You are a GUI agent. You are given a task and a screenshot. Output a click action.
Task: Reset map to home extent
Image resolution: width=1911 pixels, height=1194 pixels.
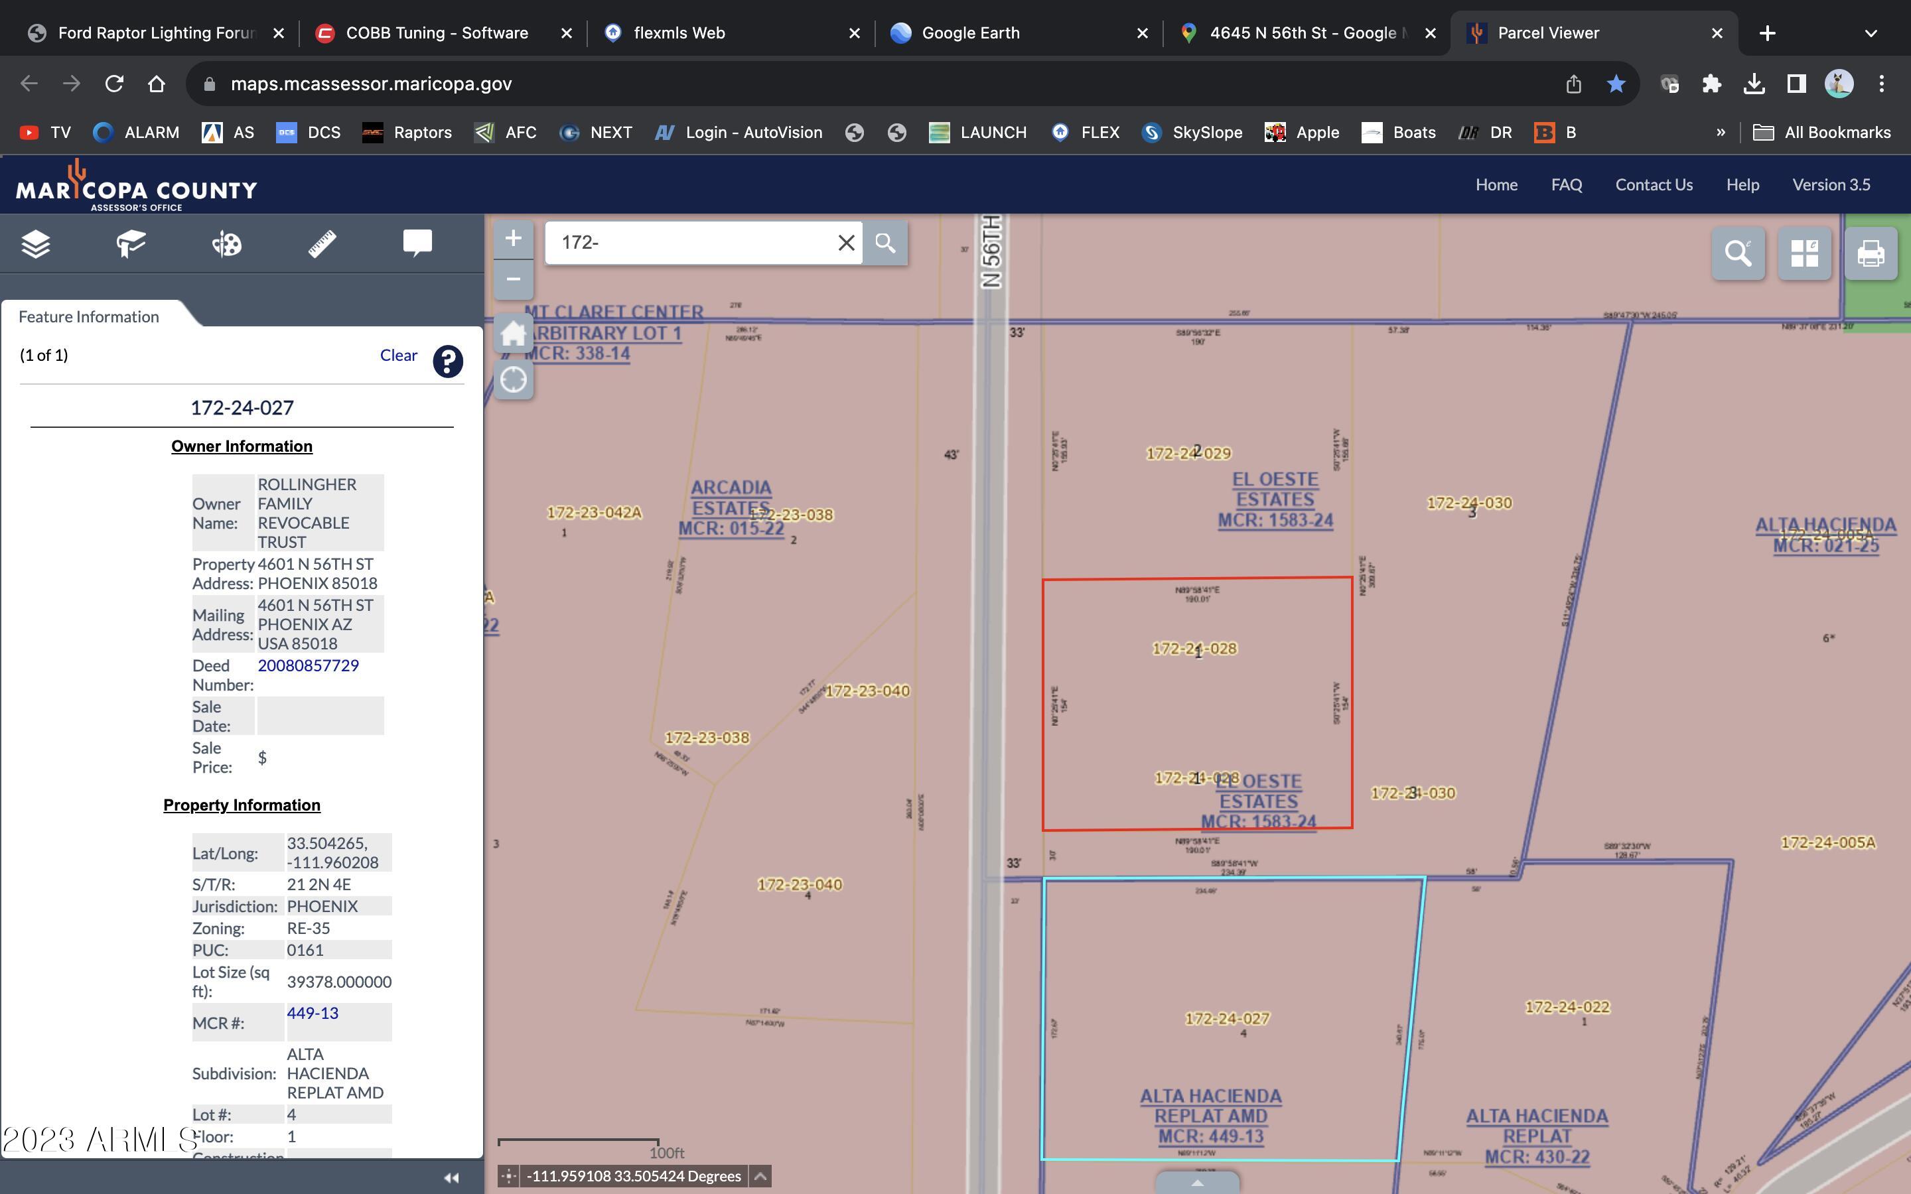[514, 333]
